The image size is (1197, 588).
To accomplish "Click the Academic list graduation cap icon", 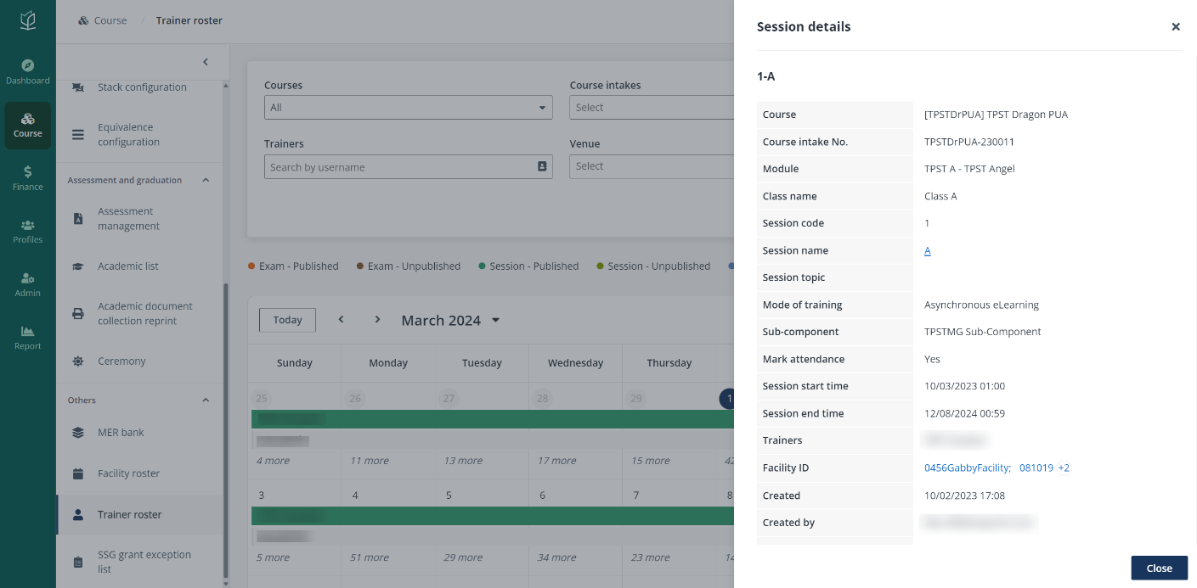I will point(78,266).
